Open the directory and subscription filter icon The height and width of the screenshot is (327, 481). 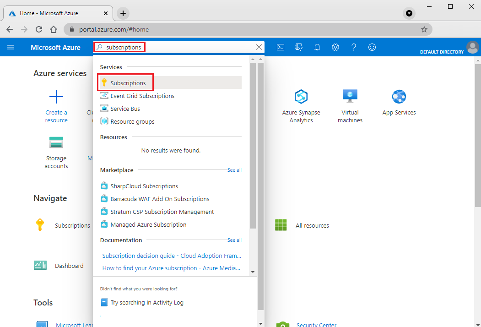tap(299, 47)
